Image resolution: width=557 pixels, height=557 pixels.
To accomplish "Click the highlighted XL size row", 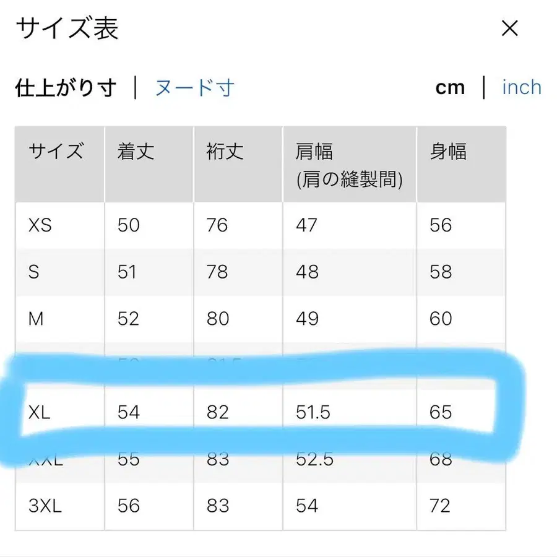I will click(x=38, y=412).
